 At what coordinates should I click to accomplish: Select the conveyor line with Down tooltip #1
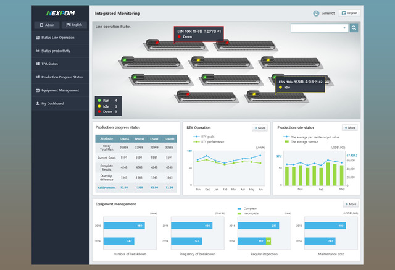[160, 42]
